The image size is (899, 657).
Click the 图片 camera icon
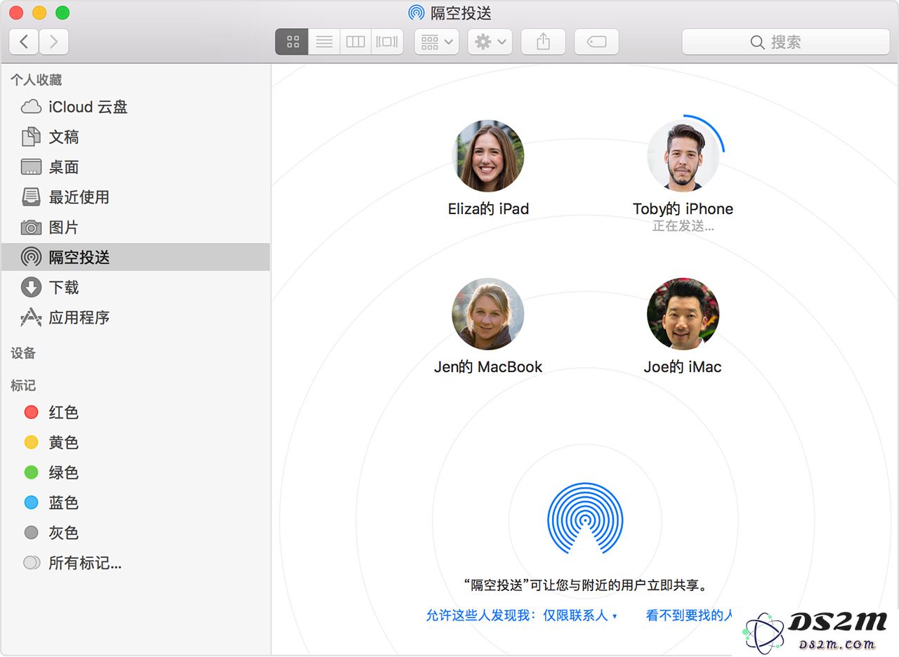click(x=31, y=227)
